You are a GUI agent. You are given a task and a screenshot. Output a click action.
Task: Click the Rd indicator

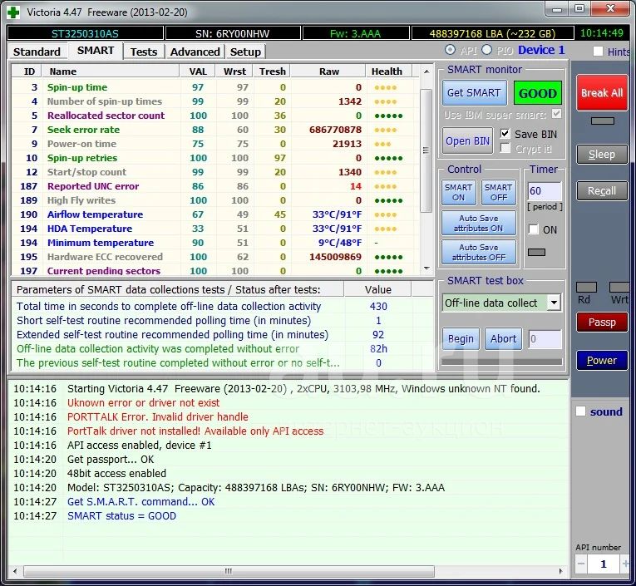click(x=586, y=288)
